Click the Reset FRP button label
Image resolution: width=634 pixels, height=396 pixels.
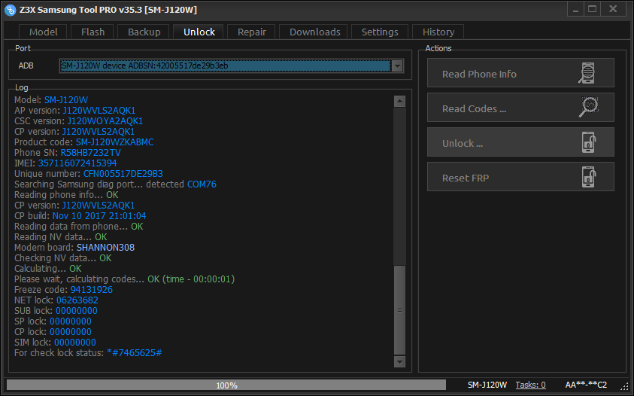point(466,178)
